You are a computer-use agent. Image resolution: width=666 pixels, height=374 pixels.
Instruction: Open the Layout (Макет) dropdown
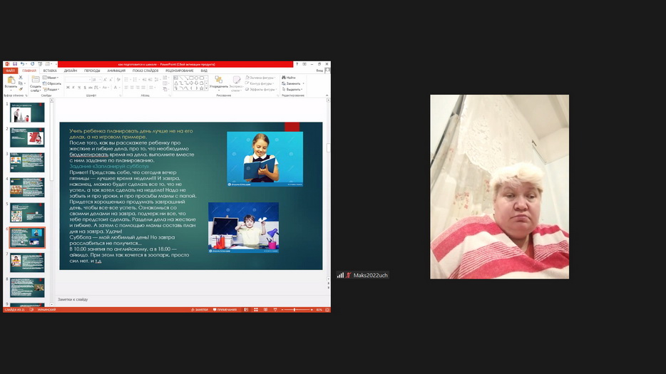click(52, 78)
